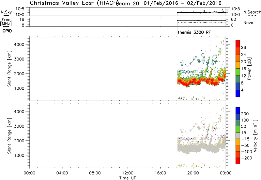Pick the yellow 16–20 dB power colorbar segment

238,65
